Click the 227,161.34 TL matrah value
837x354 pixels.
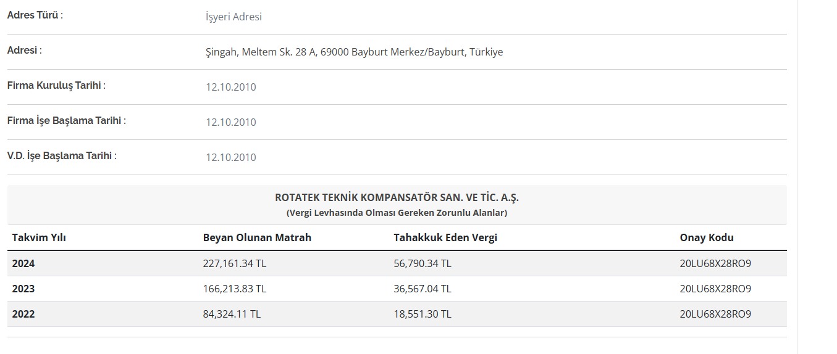[x=234, y=263]
